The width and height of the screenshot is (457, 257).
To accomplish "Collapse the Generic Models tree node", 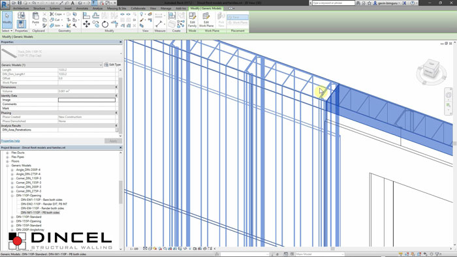I will (7, 166).
